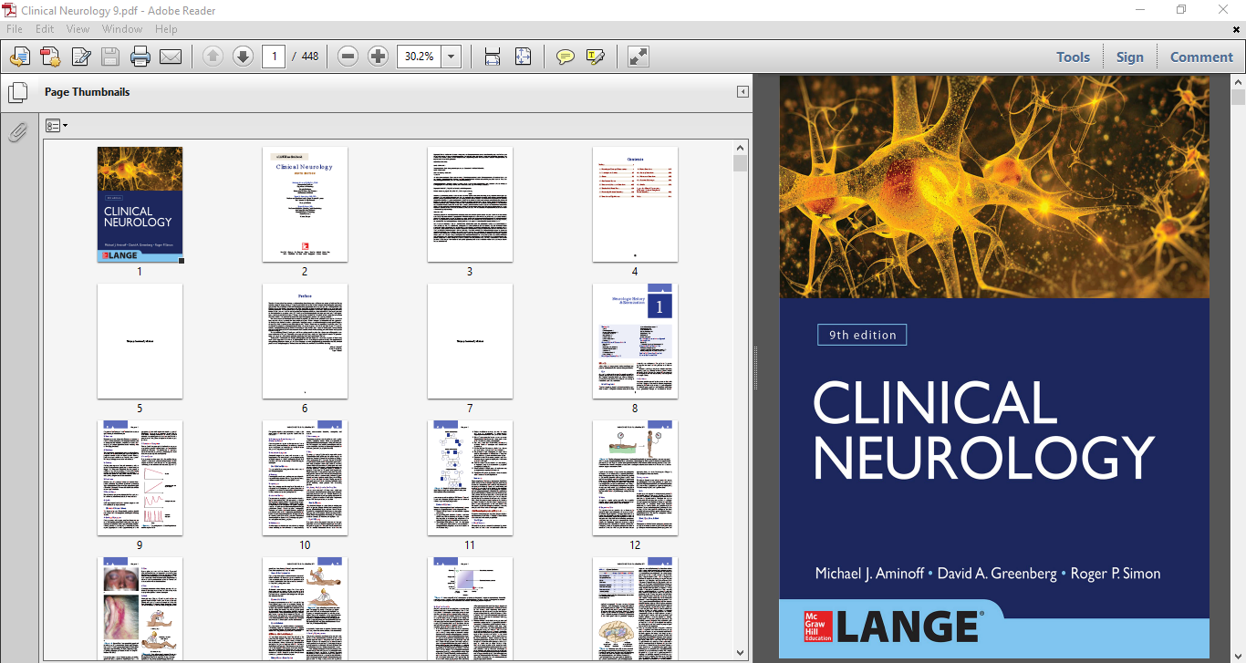Screen dimensions: 1246x663
Task: Click the Page Thumbnails panel icon
Action: coord(17,93)
